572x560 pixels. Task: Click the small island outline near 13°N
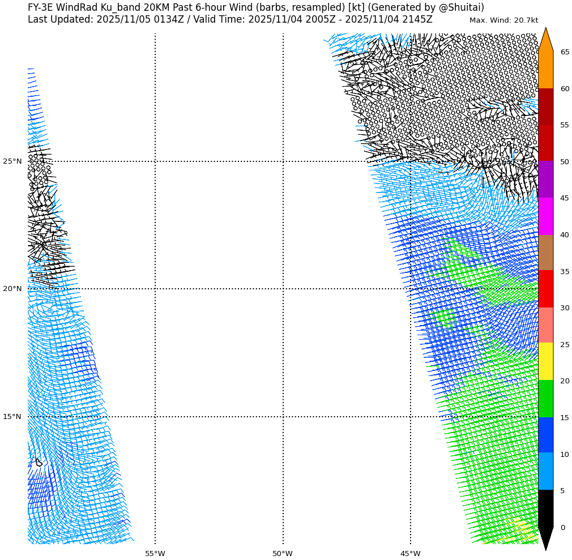39,463
